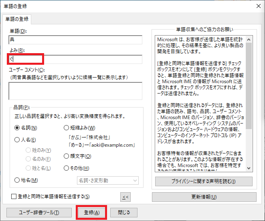
Task: Click the 閉じる button
Action: click(124, 213)
